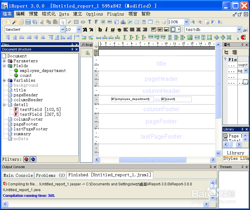Select the count field in tree

coord(26,75)
